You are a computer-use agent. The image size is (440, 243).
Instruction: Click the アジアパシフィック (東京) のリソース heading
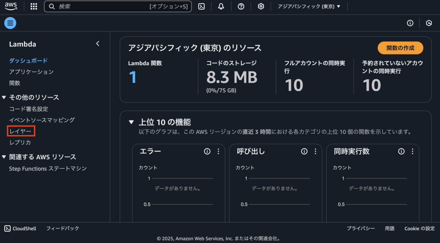[195, 48]
